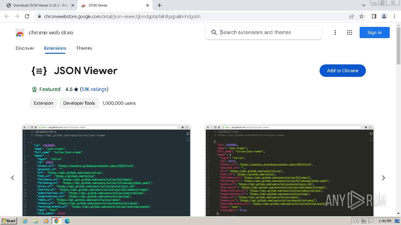Open the Windows Start menu

pyautogui.click(x=9, y=221)
